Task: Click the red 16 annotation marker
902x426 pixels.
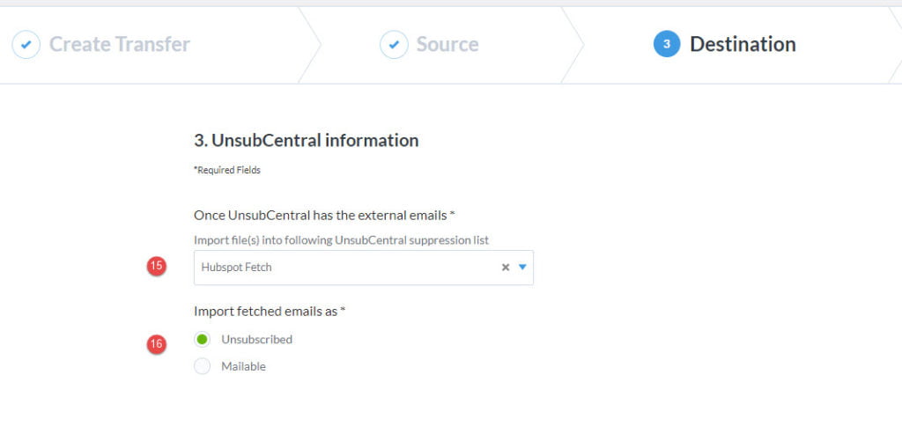Action: [x=157, y=344]
